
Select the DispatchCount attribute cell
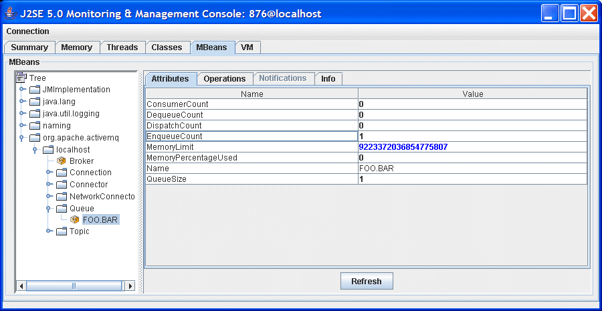coord(252,126)
